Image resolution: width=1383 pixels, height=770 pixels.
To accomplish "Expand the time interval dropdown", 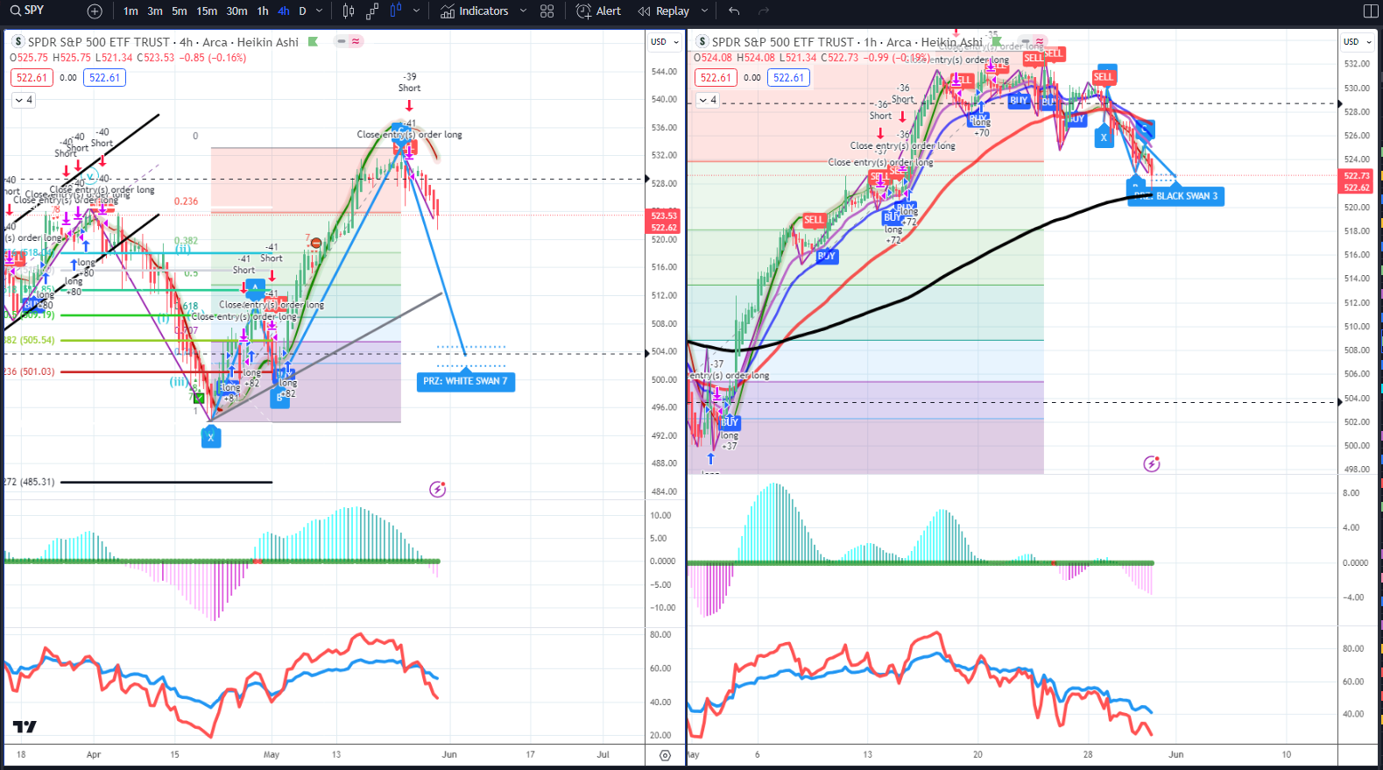I will coord(319,11).
